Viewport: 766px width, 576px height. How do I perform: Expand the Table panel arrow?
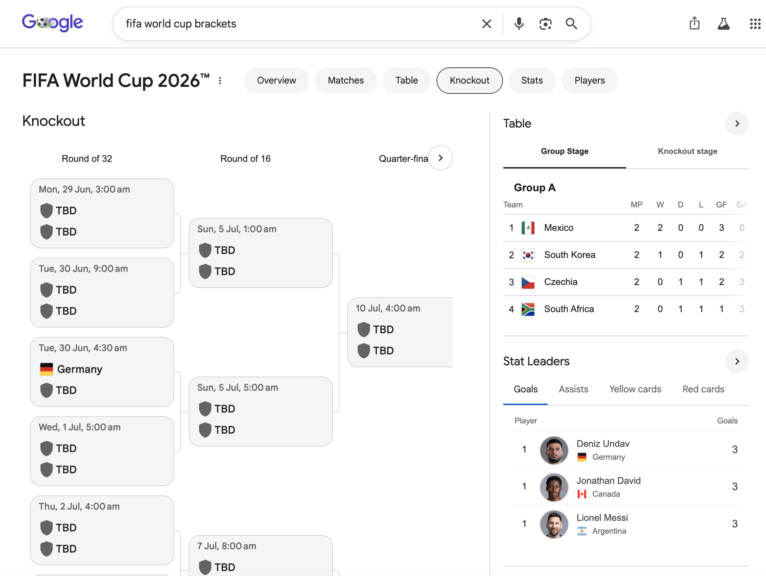[x=737, y=123]
